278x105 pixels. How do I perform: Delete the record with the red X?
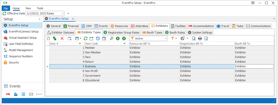click(x=62, y=38)
